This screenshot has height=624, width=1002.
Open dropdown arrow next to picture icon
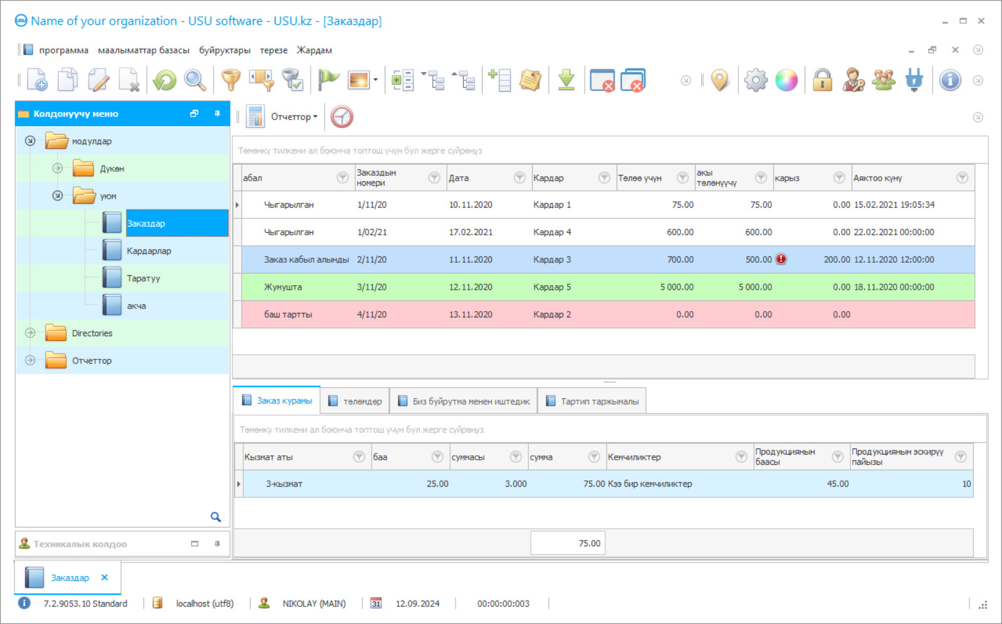point(375,80)
